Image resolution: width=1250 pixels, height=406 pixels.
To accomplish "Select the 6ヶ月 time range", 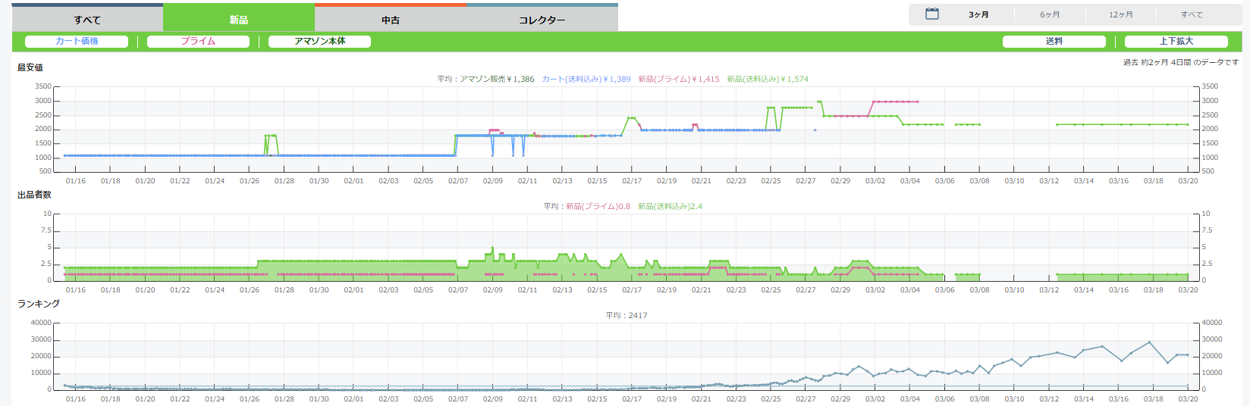I will (x=1050, y=15).
